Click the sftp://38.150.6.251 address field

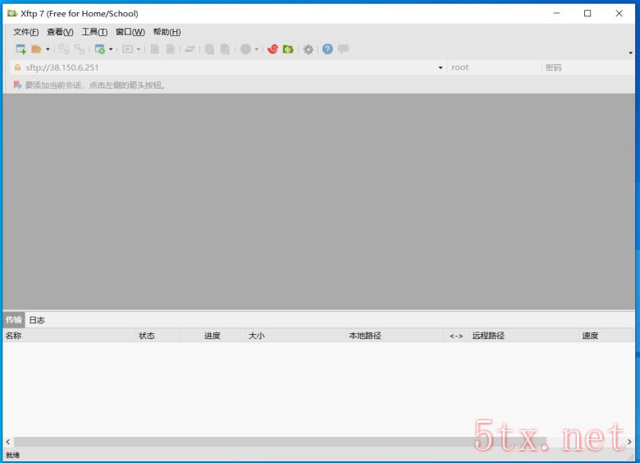click(231, 68)
